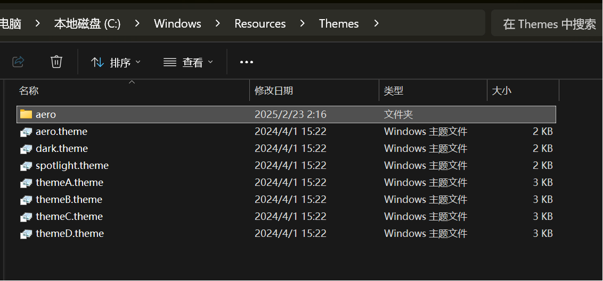Expand chevron before 本地磁盘 (C:)

37,24
